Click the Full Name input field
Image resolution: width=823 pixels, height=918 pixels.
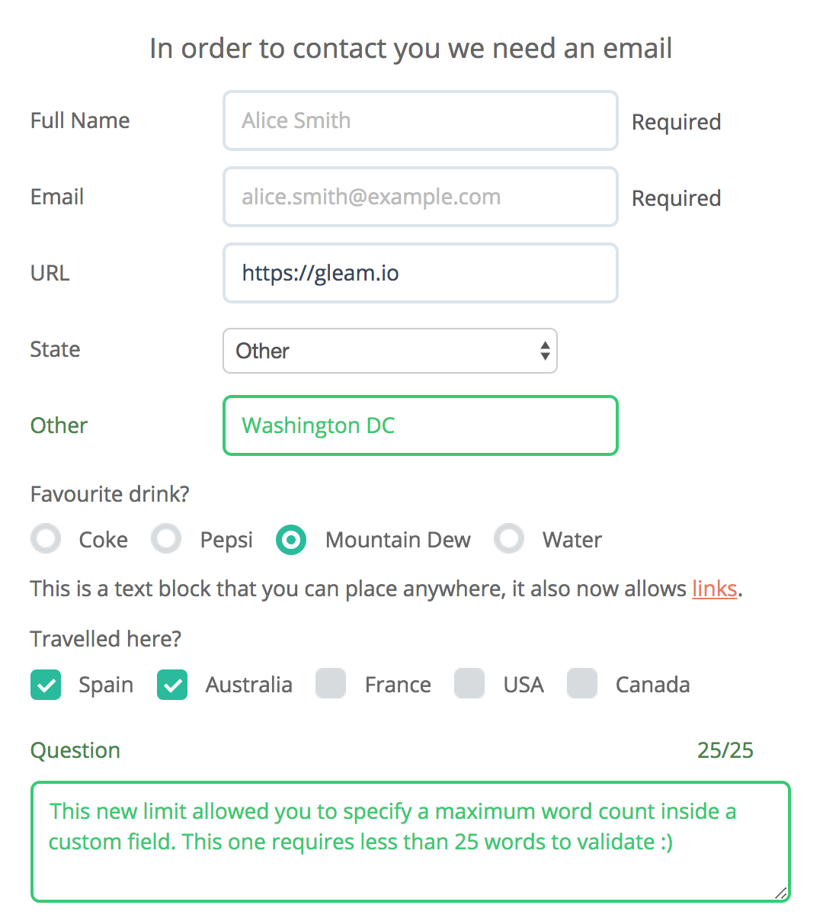(419, 120)
